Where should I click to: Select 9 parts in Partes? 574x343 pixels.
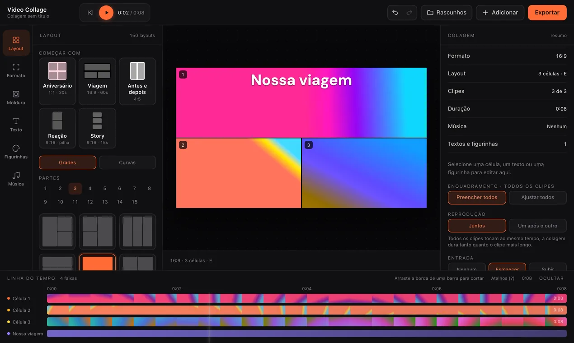[45, 202]
